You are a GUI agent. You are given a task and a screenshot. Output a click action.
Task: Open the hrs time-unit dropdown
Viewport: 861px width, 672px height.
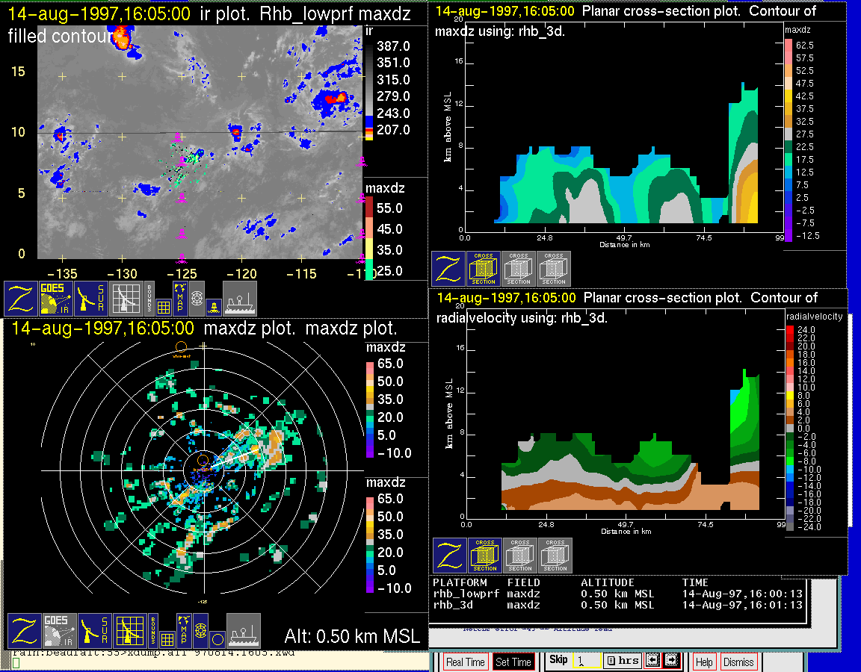(x=621, y=661)
